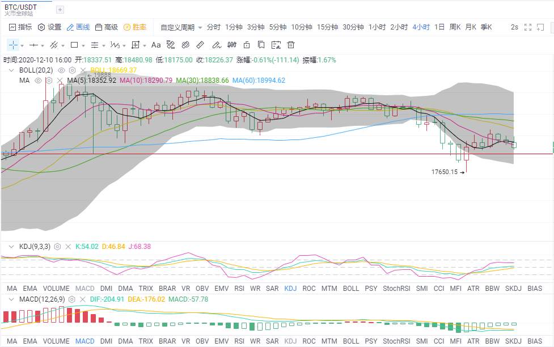
Task: Click the fullscreen expand icon
Action: [528, 27]
